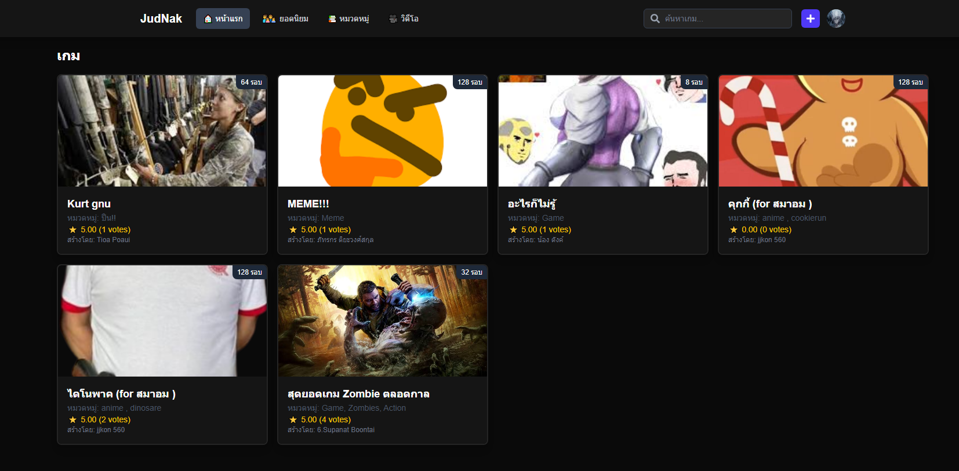This screenshot has height=471, width=959.
Task: Open the Kurt gnu game thumbnail
Action: pos(162,131)
